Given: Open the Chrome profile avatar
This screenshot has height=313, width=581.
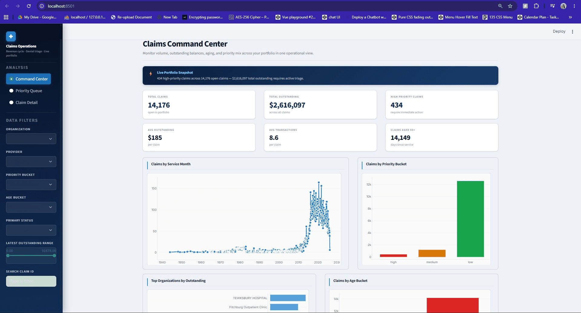Looking at the screenshot, I should tap(563, 6).
